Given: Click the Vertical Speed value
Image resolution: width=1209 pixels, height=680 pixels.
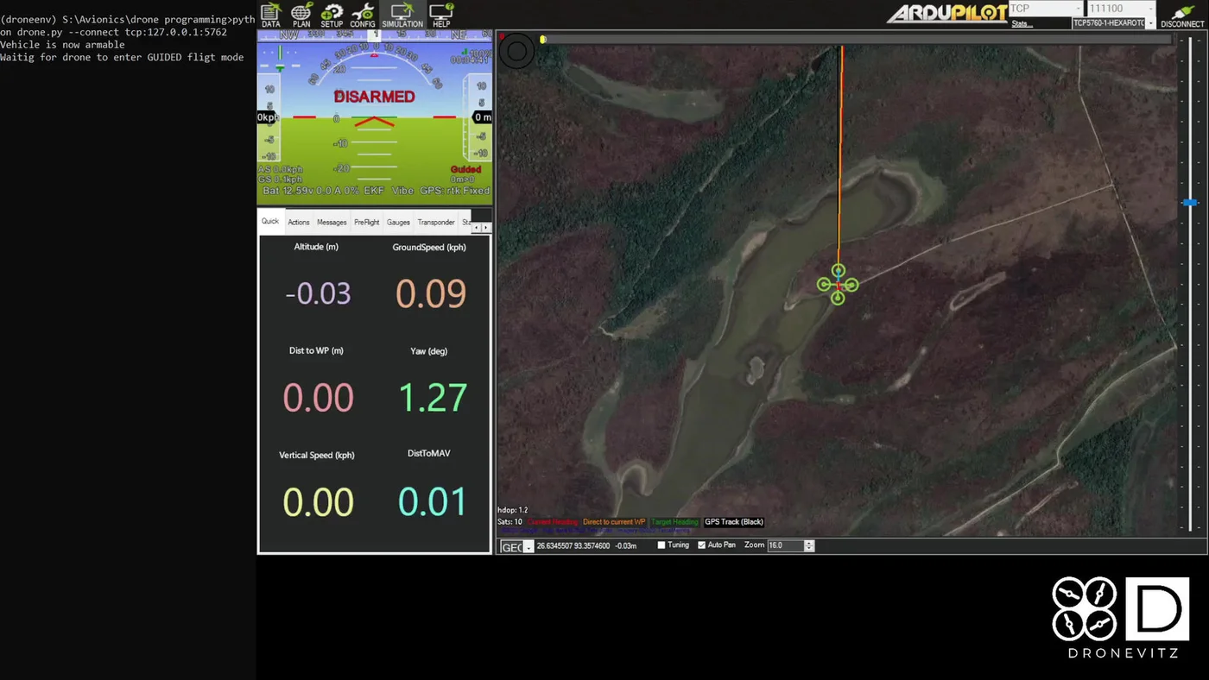Looking at the screenshot, I should point(318,502).
